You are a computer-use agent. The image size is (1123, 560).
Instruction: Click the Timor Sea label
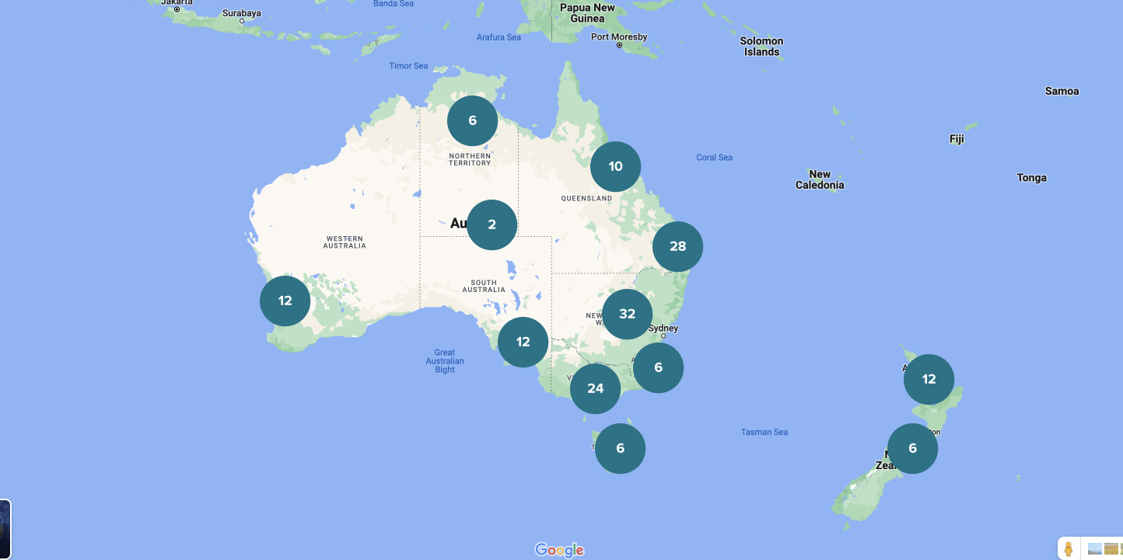408,66
